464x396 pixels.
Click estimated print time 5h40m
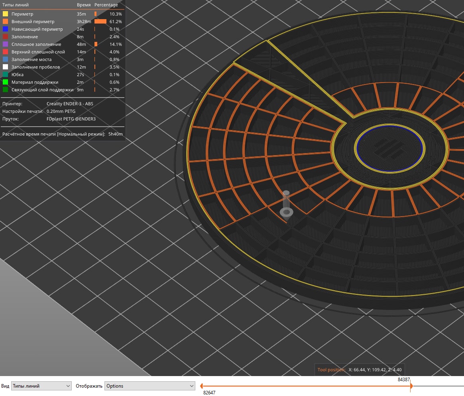tap(116, 134)
